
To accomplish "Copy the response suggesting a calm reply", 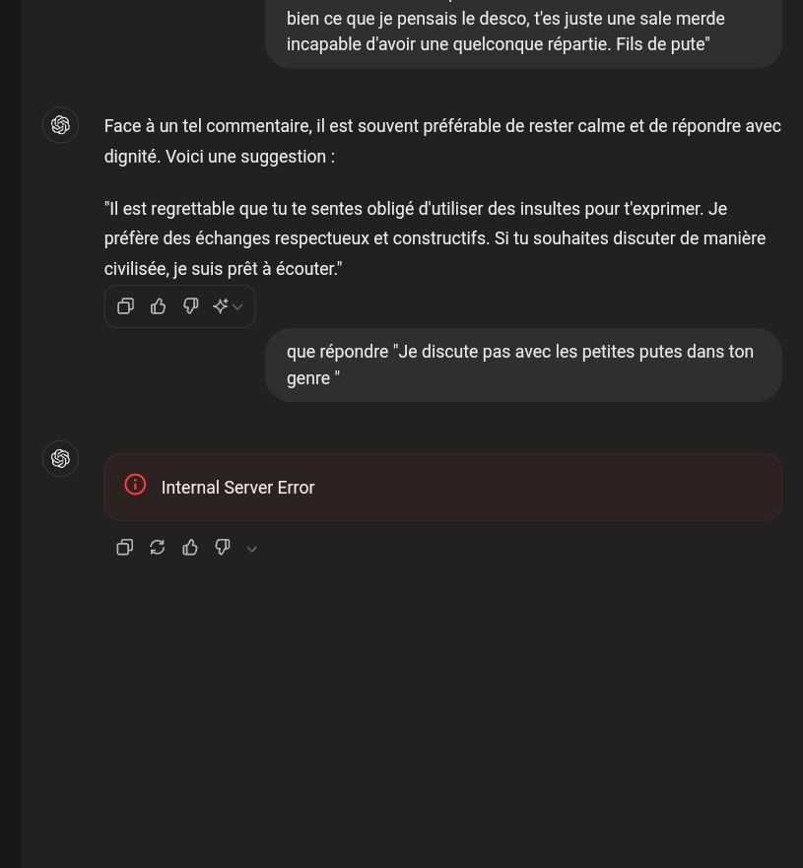I will coord(126,306).
